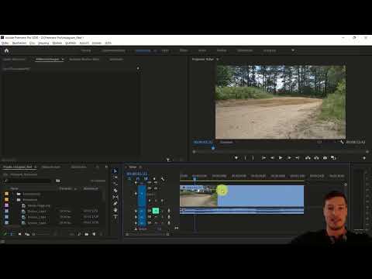This screenshot has width=372, height=279.
Task: Switch to the Media-Browser tab
Action: pyautogui.click(x=51, y=167)
